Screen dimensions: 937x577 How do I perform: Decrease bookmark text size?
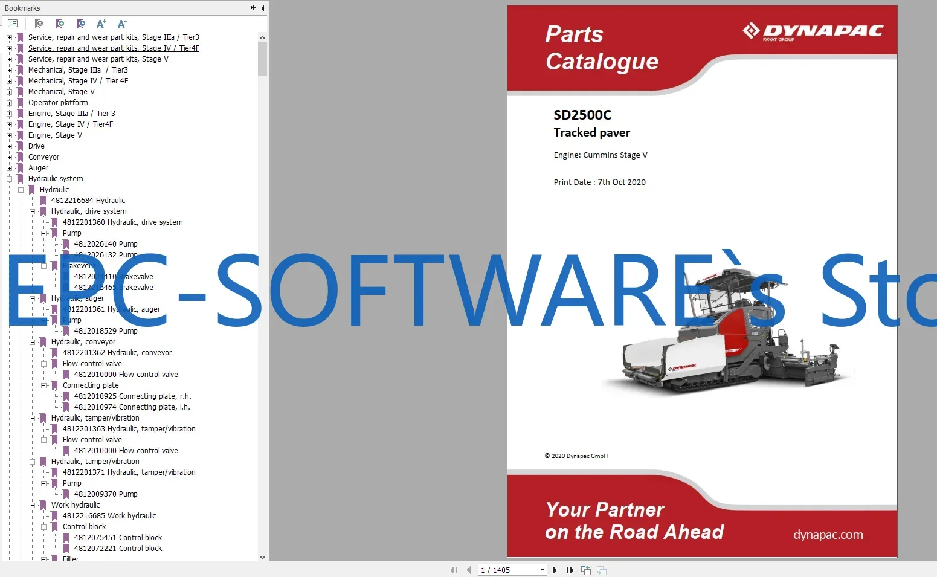coord(121,24)
